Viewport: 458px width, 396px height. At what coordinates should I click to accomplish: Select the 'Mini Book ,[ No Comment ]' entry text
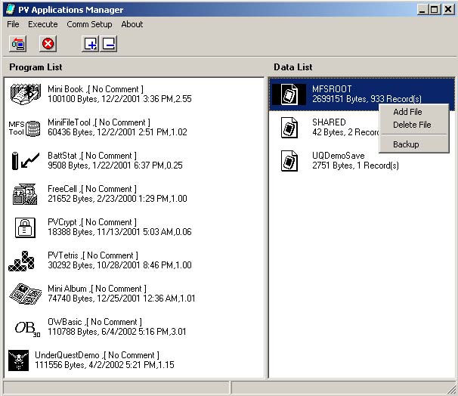(x=95, y=88)
